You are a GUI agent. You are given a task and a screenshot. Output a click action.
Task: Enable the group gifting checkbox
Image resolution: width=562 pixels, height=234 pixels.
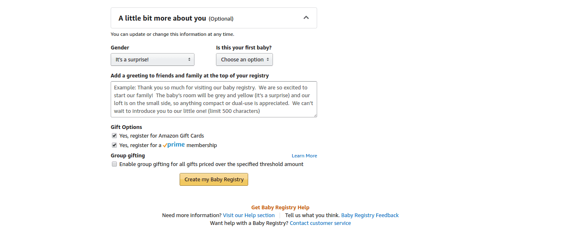pos(114,164)
